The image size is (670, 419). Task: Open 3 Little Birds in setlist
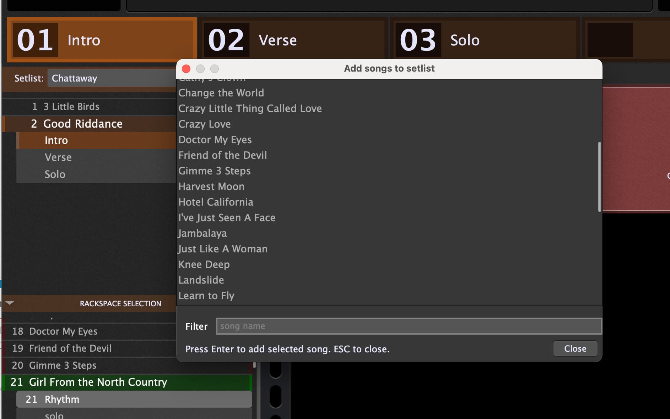89,106
